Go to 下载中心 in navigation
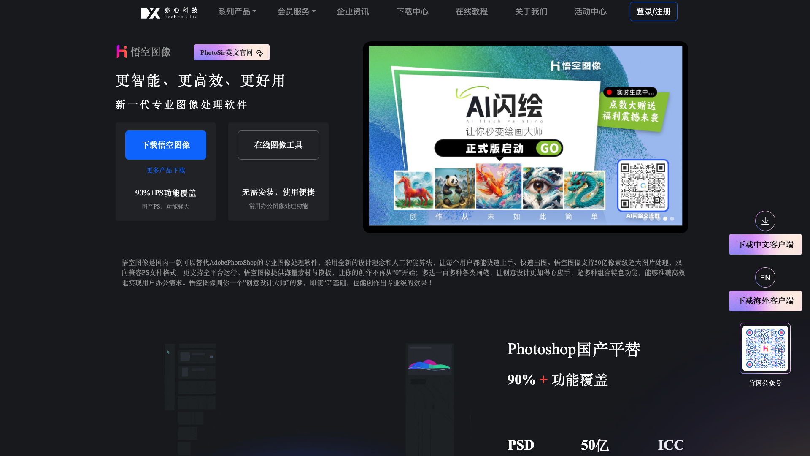Screen dimensions: 810x456 [x=412, y=11]
